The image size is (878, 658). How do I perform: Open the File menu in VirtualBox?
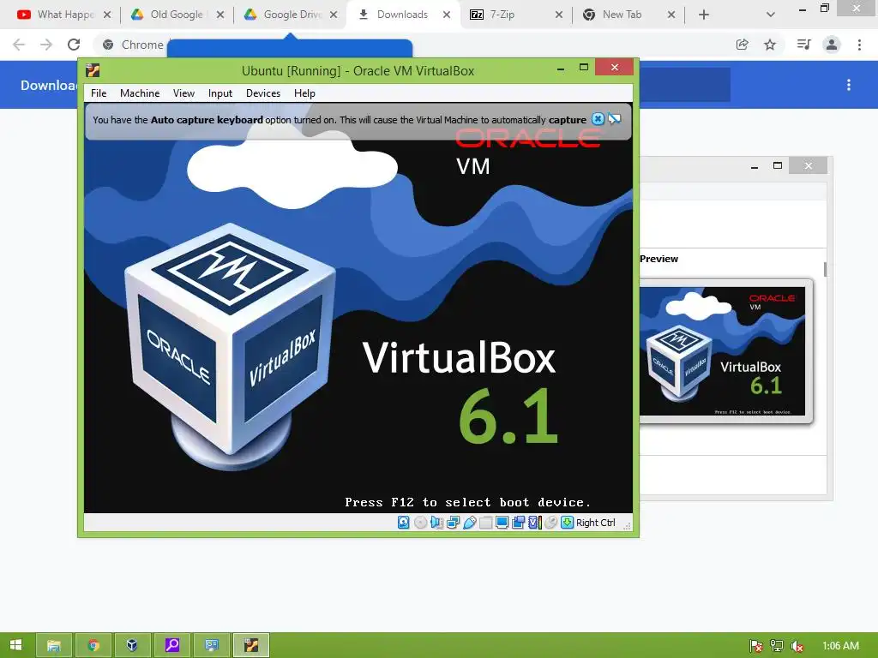coord(99,93)
